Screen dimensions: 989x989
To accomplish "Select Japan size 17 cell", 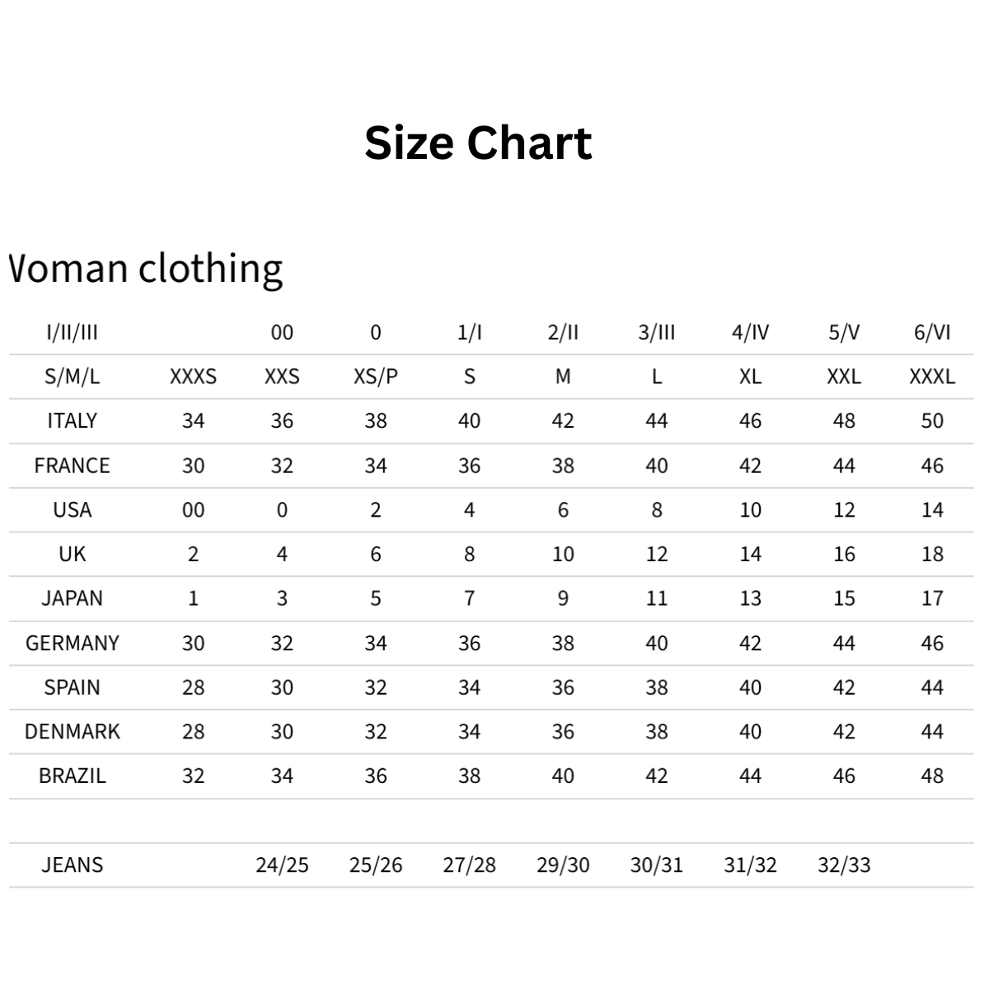I will click(x=932, y=598).
